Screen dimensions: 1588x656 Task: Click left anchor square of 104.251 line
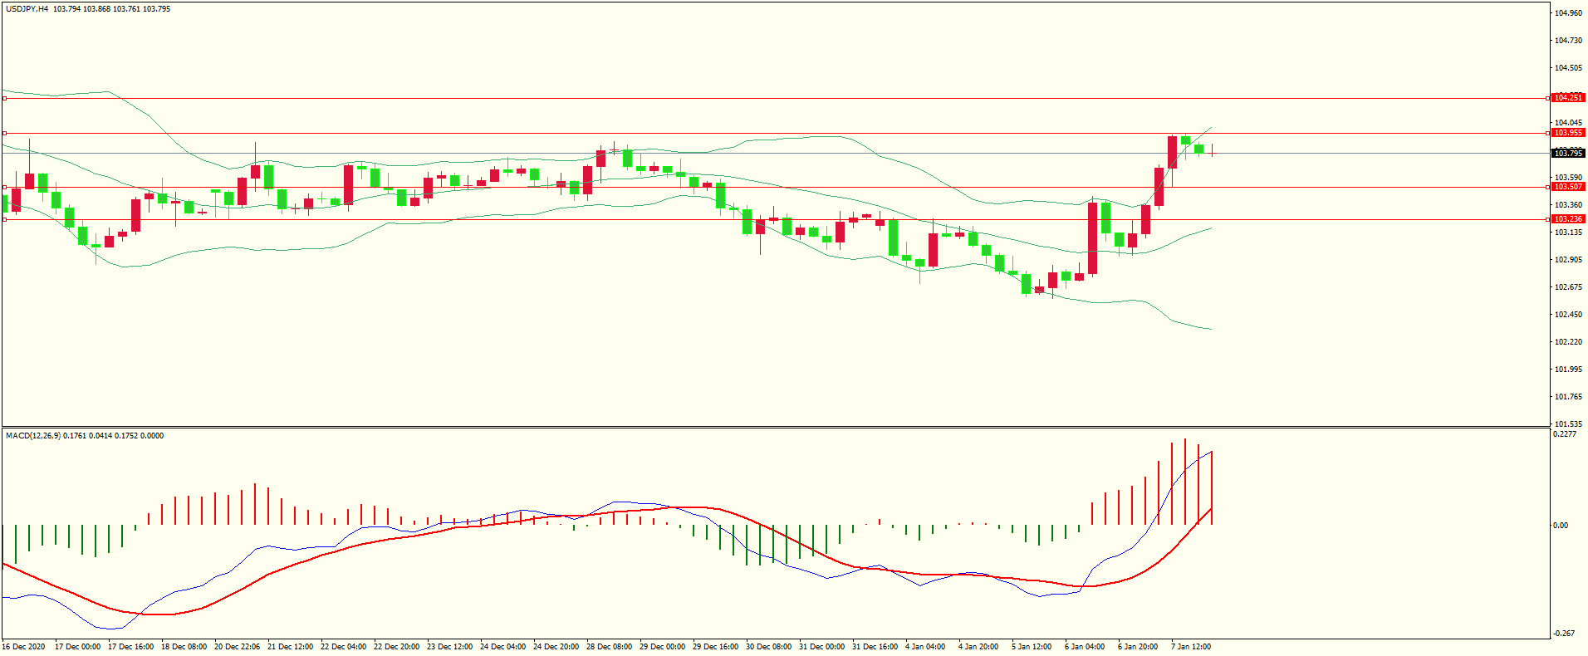coord(4,98)
